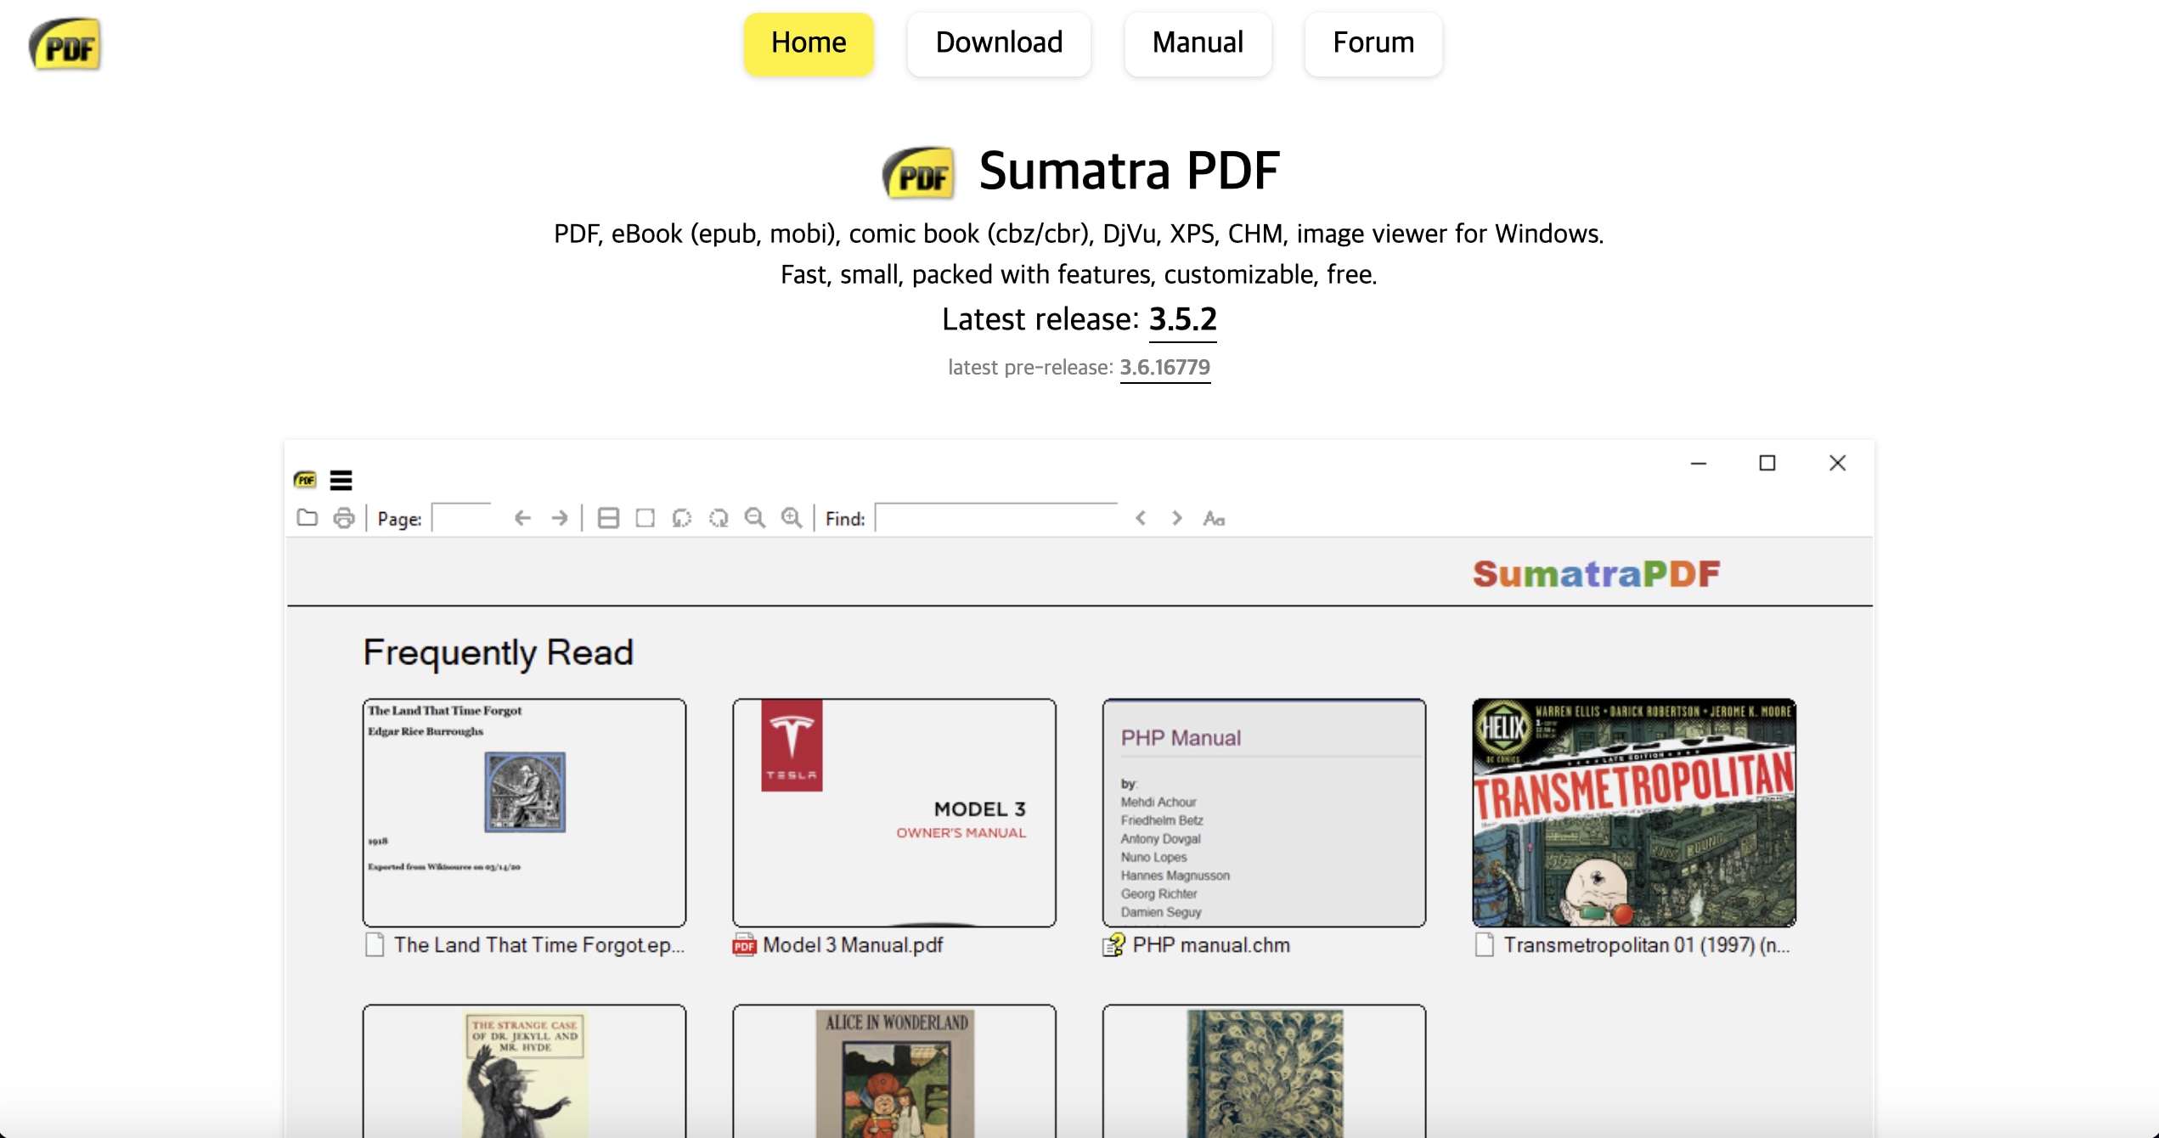Go to next page arrow

point(560,518)
